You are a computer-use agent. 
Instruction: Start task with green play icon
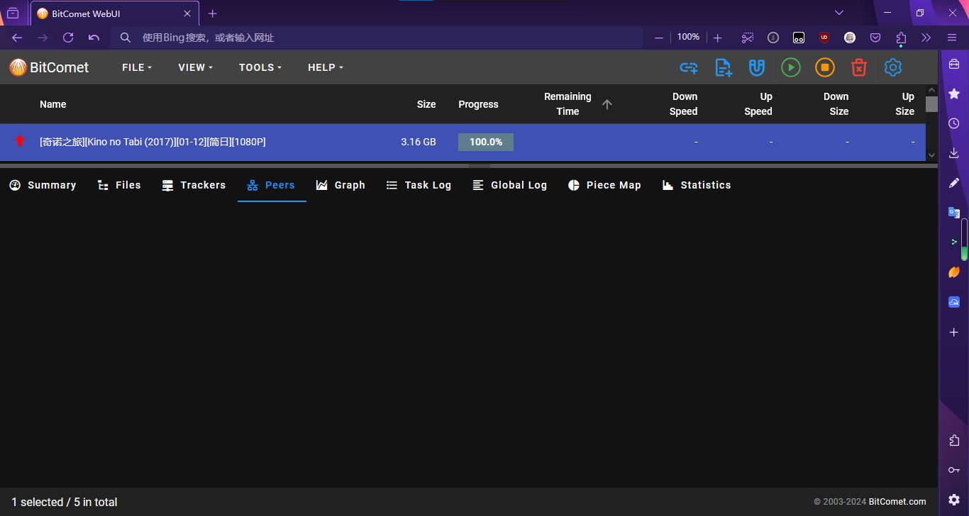point(790,67)
